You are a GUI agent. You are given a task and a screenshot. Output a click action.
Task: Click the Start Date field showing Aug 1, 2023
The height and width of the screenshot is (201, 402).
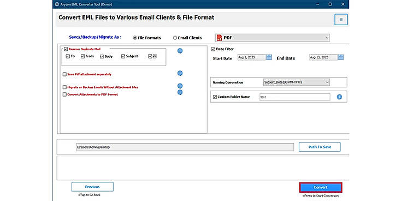pos(251,57)
